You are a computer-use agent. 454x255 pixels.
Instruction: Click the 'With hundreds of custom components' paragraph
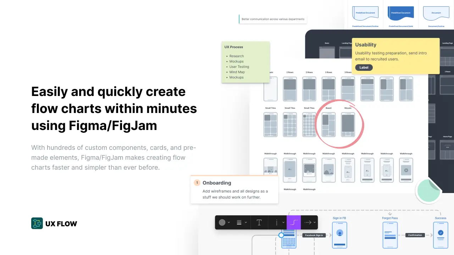[x=114, y=158]
